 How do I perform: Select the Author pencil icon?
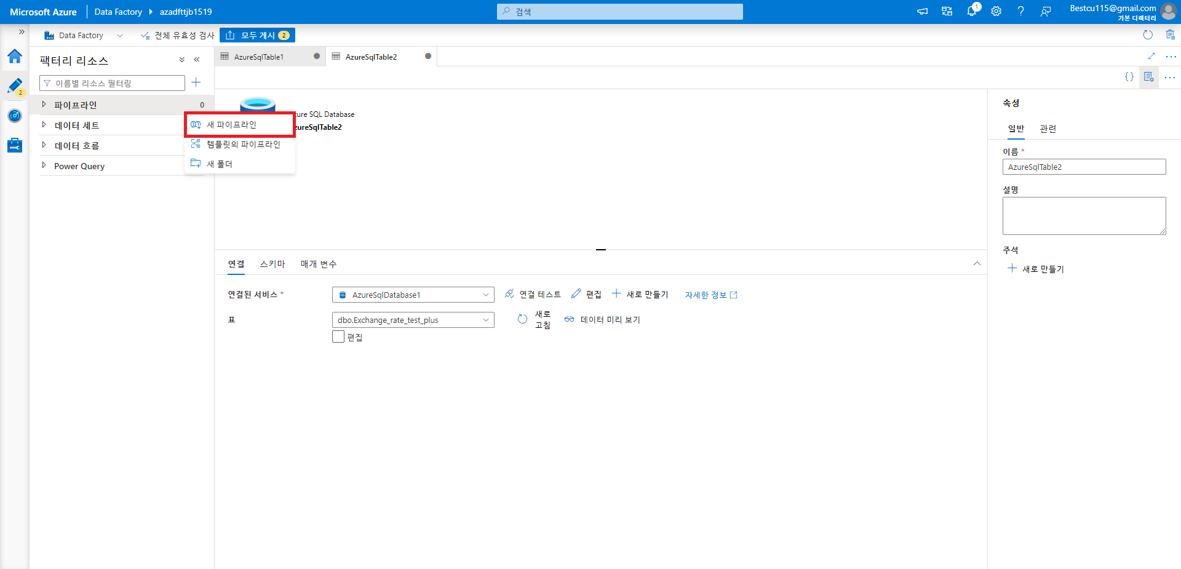click(x=15, y=86)
